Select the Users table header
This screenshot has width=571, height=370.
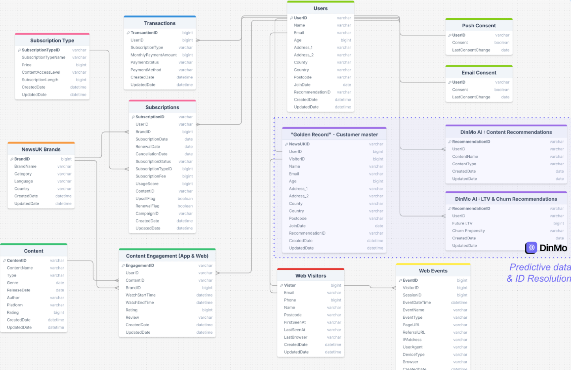pos(321,8)
